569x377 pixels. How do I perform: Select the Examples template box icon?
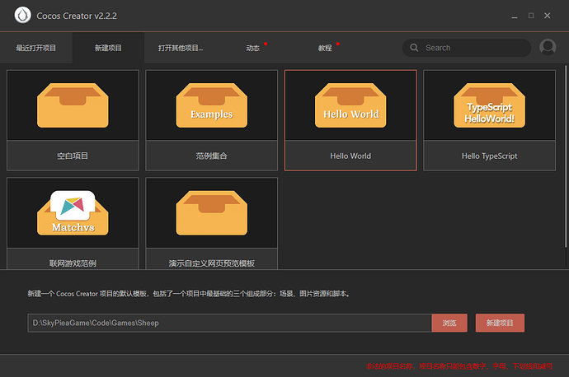pos(212,105)
